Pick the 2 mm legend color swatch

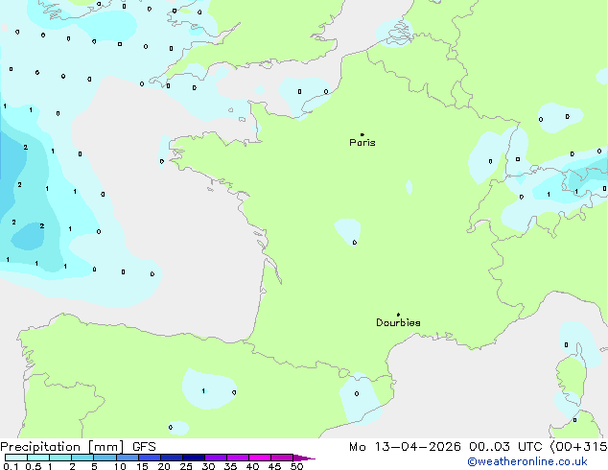pos(82,458)
